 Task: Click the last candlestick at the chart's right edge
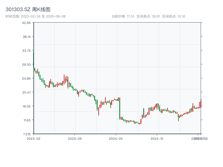201,103
